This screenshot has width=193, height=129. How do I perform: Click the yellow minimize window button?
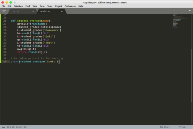click(x=7, y=2)
